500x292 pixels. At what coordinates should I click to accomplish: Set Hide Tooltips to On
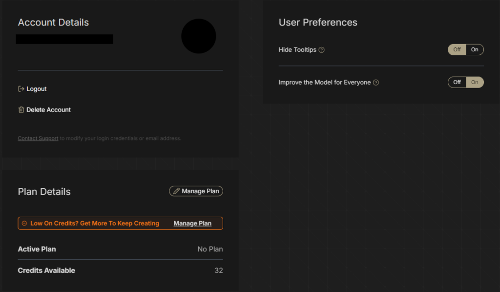tap(475, 50)
